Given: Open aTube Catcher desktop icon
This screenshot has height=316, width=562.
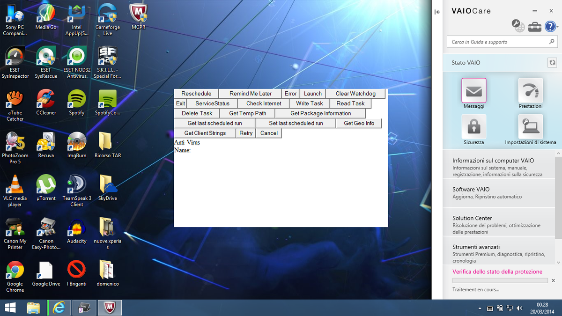Looking at the screenshot, I should (15, 105).
